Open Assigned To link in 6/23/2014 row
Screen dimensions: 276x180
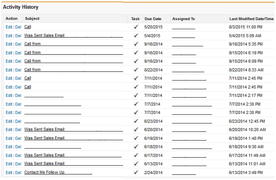192,122
